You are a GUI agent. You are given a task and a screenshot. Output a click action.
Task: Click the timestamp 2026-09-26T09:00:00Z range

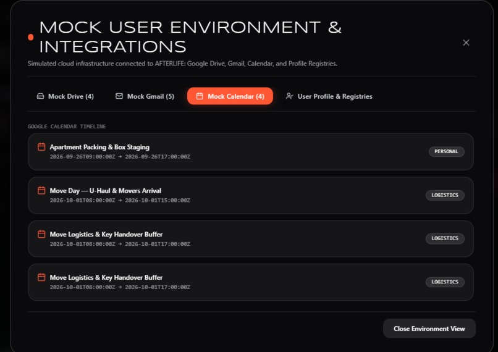pos(120,157)
